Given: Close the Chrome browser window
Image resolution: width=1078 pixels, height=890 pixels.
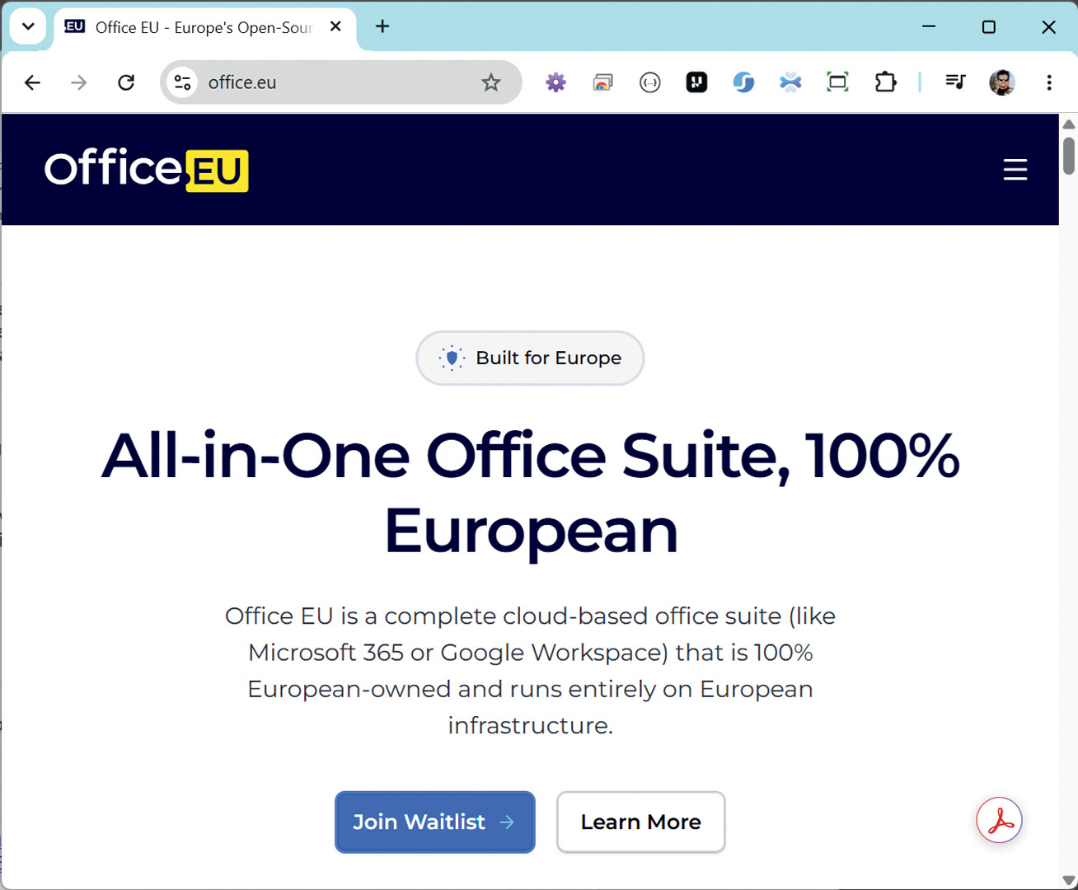Looking at the screenshot, I should click(x=1048, y=26).
